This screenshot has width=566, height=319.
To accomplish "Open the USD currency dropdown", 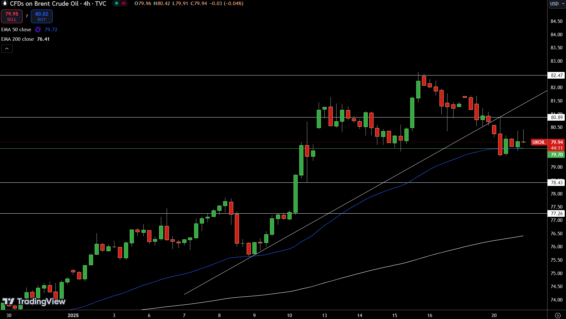I will click(557, 4).
